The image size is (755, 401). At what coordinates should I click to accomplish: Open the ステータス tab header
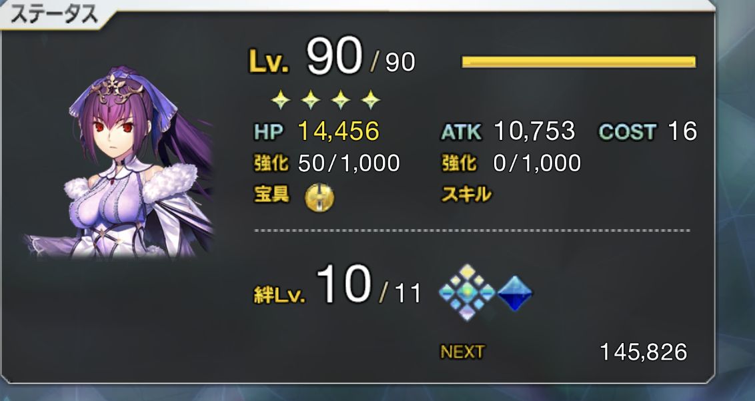[54, 15]
